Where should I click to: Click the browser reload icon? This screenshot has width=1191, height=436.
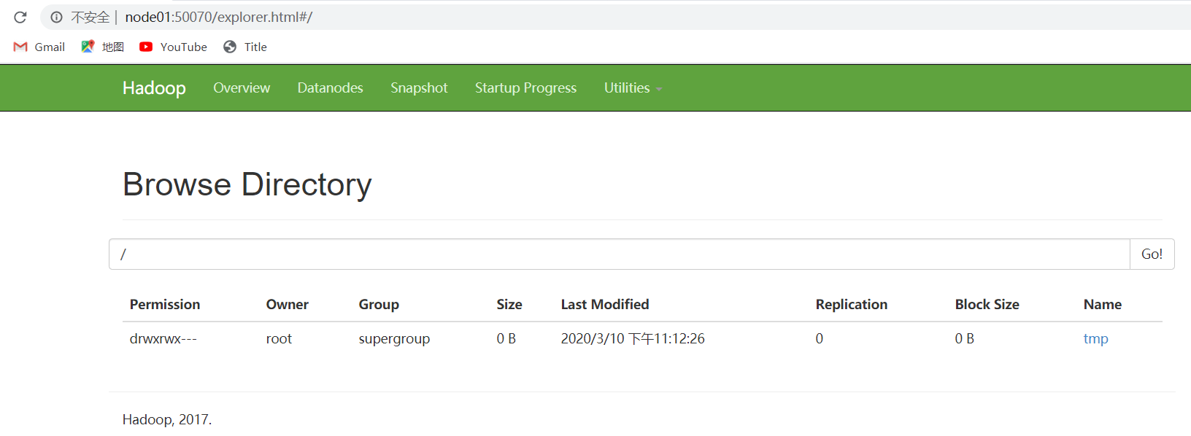(20, 17)
